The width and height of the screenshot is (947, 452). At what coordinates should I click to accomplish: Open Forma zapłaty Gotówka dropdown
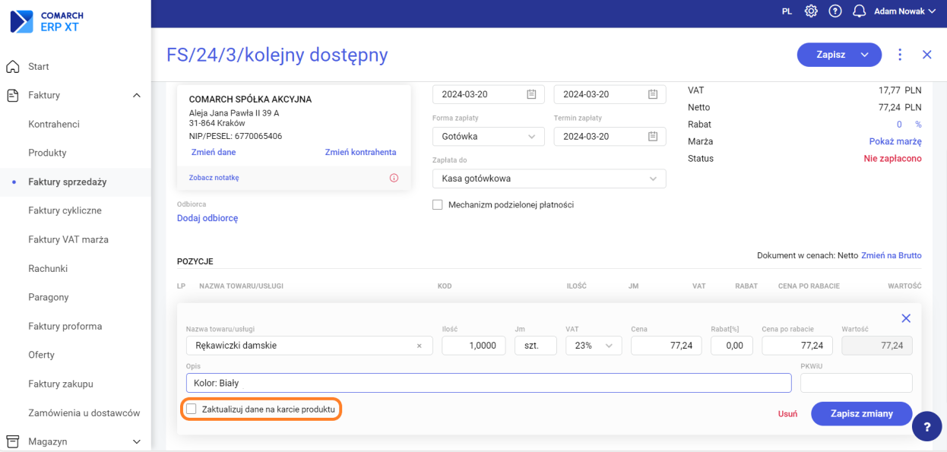489,137
